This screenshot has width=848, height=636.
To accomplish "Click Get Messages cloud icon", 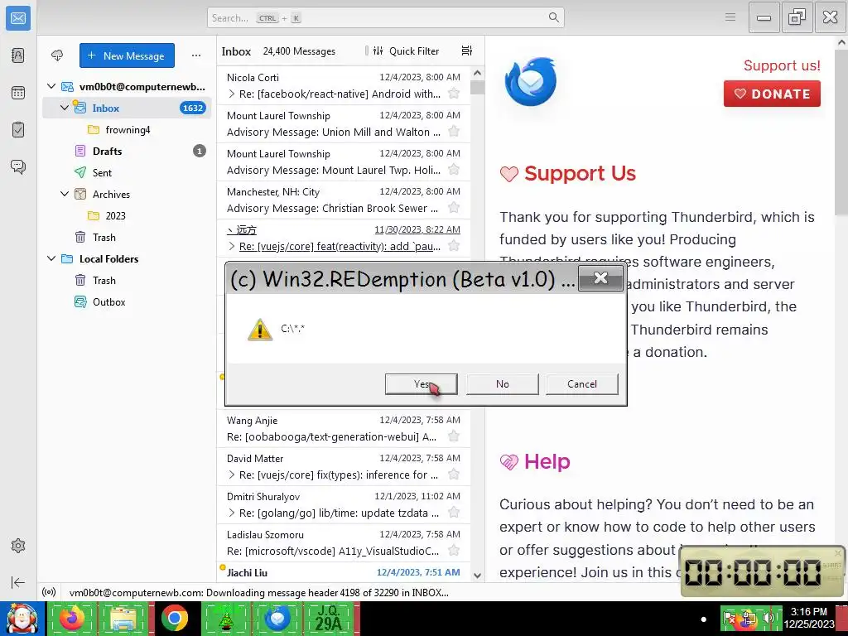I will [x=57, y=55].
